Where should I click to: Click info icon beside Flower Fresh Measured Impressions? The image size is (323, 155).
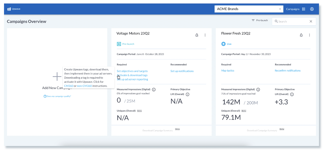click(x=258, y=89)
